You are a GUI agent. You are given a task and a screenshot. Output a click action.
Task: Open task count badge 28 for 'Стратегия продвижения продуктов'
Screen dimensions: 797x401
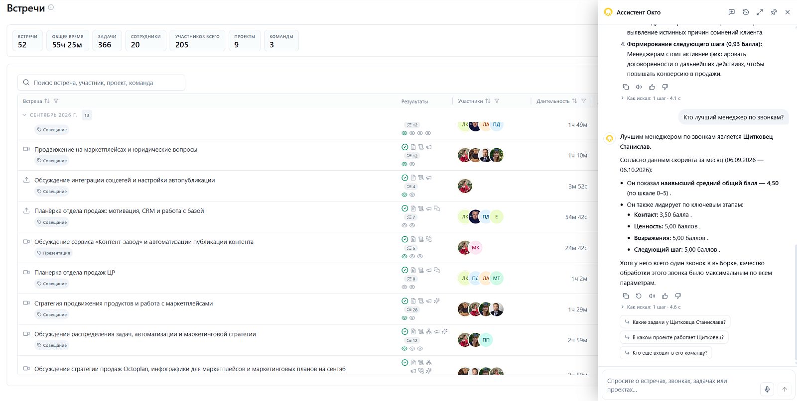[x=412, y=309]
